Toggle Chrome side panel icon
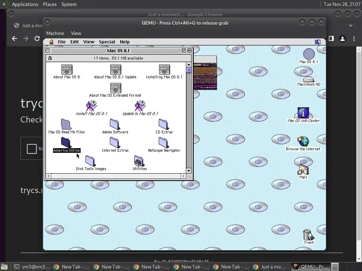The image size is (362, 271). click(331, 38)
